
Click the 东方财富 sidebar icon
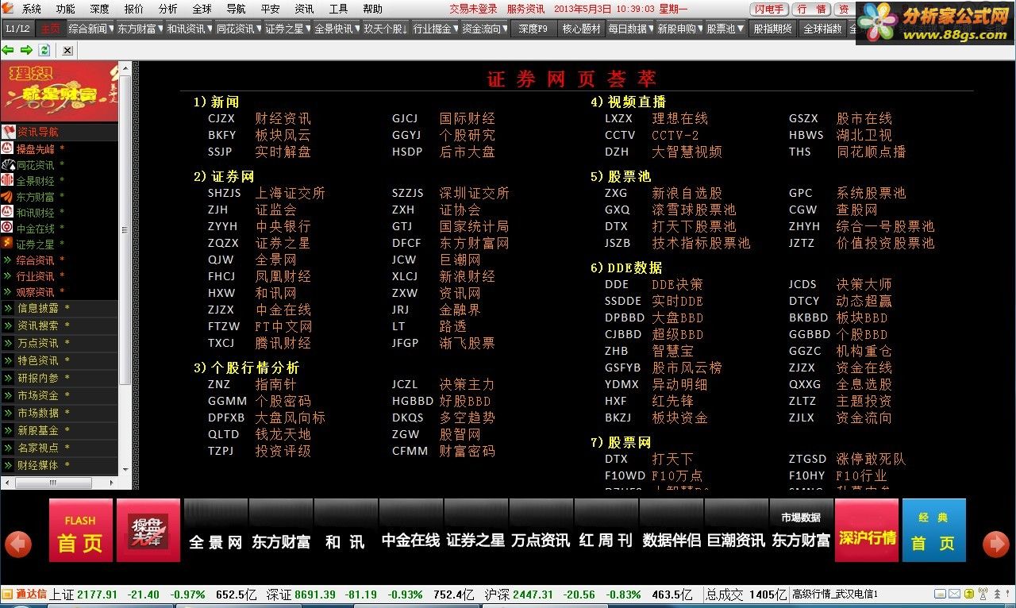pos(7,196)
